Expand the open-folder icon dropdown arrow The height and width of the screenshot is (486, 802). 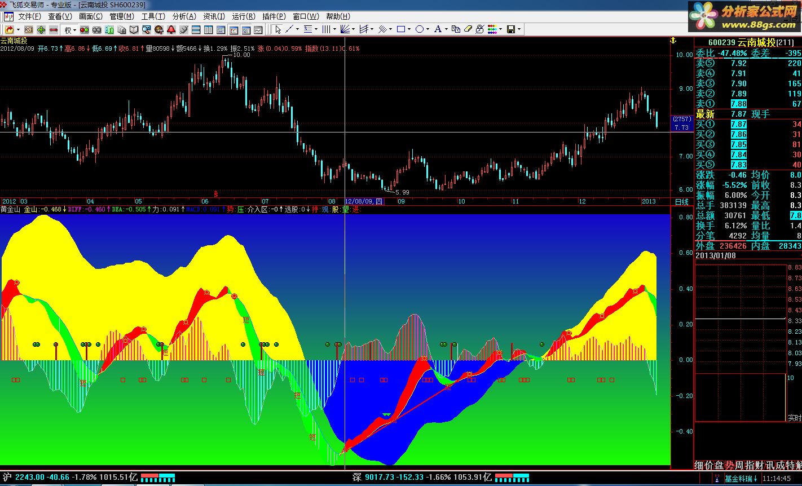tap(18, 29)
